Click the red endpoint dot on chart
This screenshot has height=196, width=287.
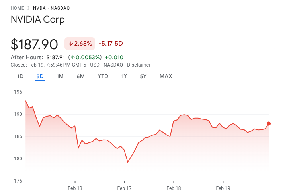[269, 123]
